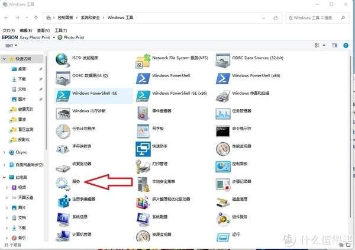Click the Photo Print toolbar button
The width and height of the screenshot is (355, 250).
click(x=71, y=37)
